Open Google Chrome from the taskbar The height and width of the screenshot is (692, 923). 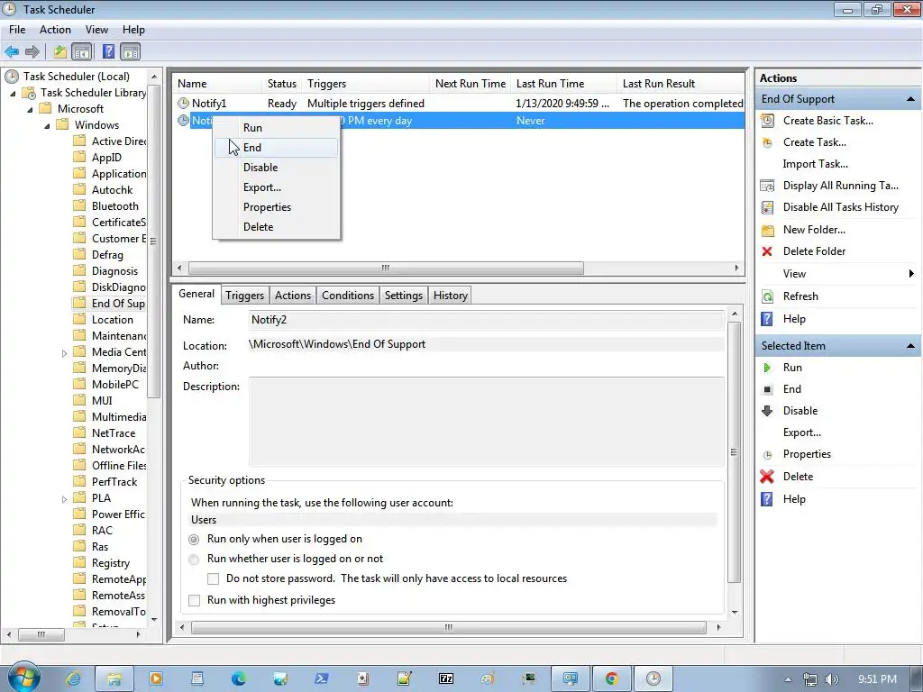coord(612,679)
